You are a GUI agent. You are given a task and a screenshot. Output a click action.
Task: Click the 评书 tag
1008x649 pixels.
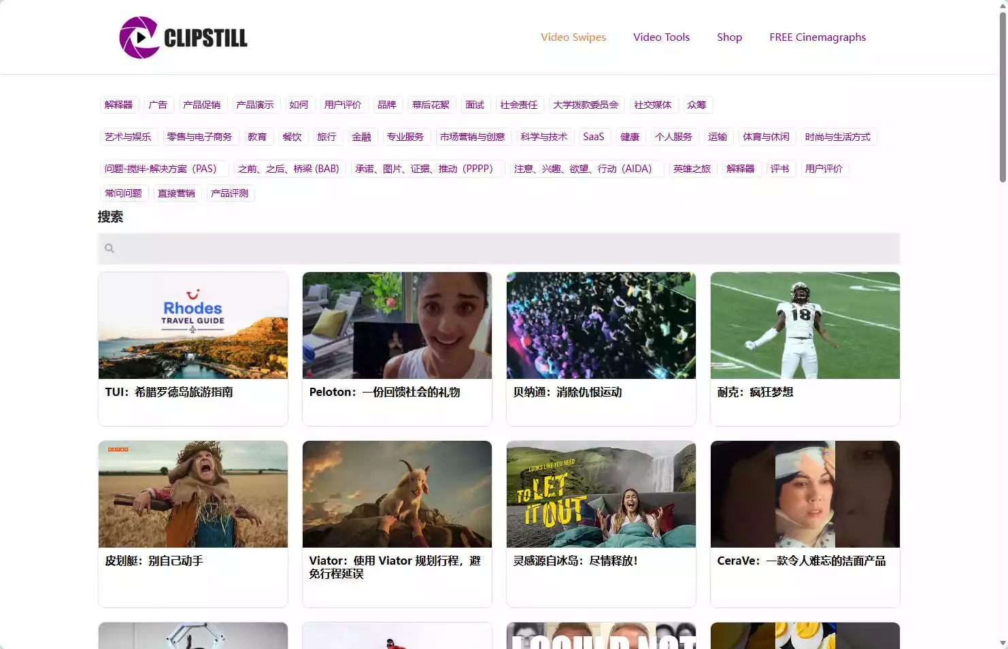(x=780, y=169)
